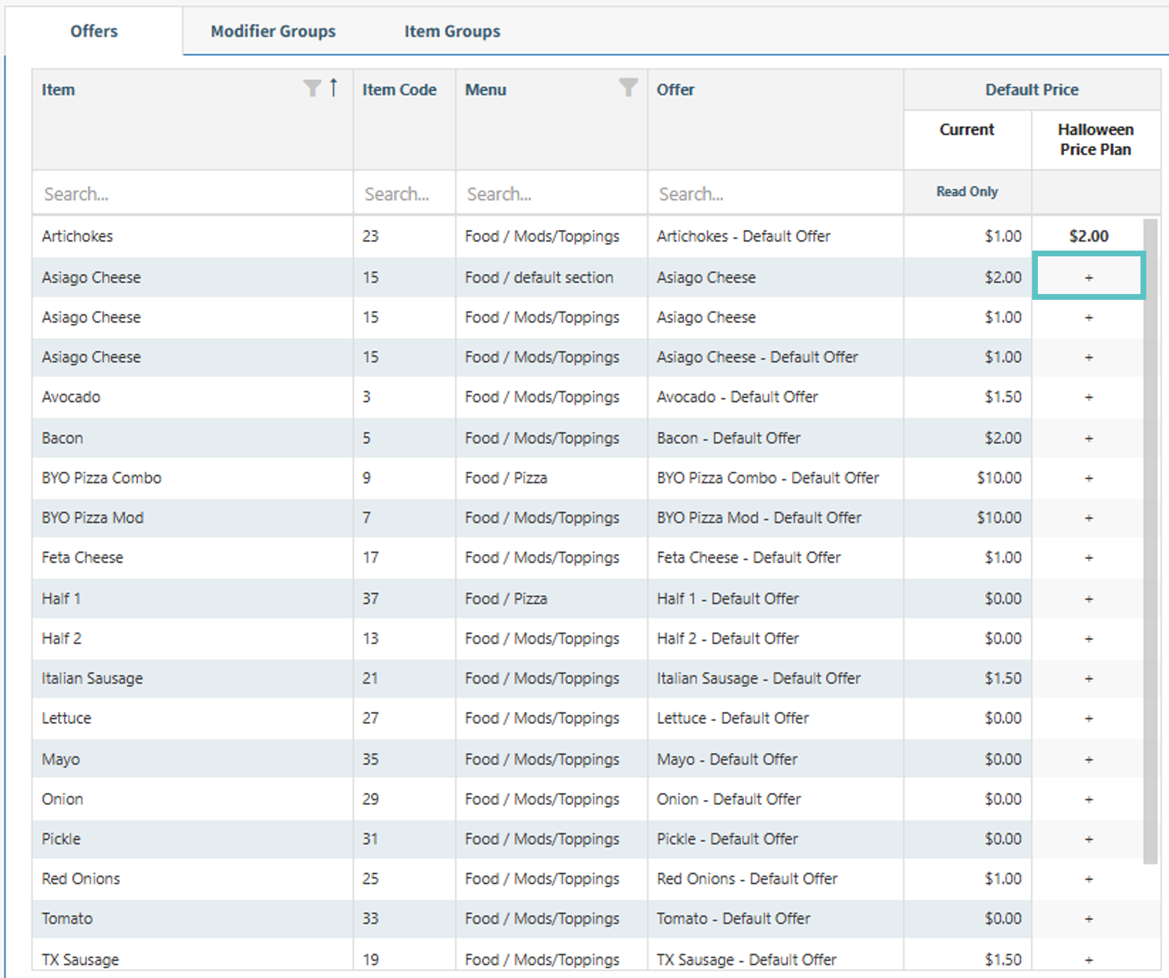Open the Menu column filter icon
The width and height of the screenshot is (1169, 978).
pos(628,87)
